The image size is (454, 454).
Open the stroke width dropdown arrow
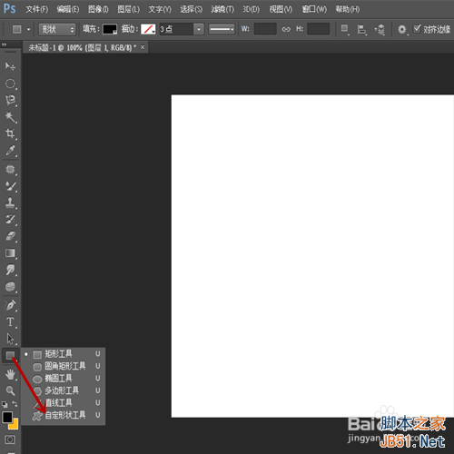coord(199,29)
